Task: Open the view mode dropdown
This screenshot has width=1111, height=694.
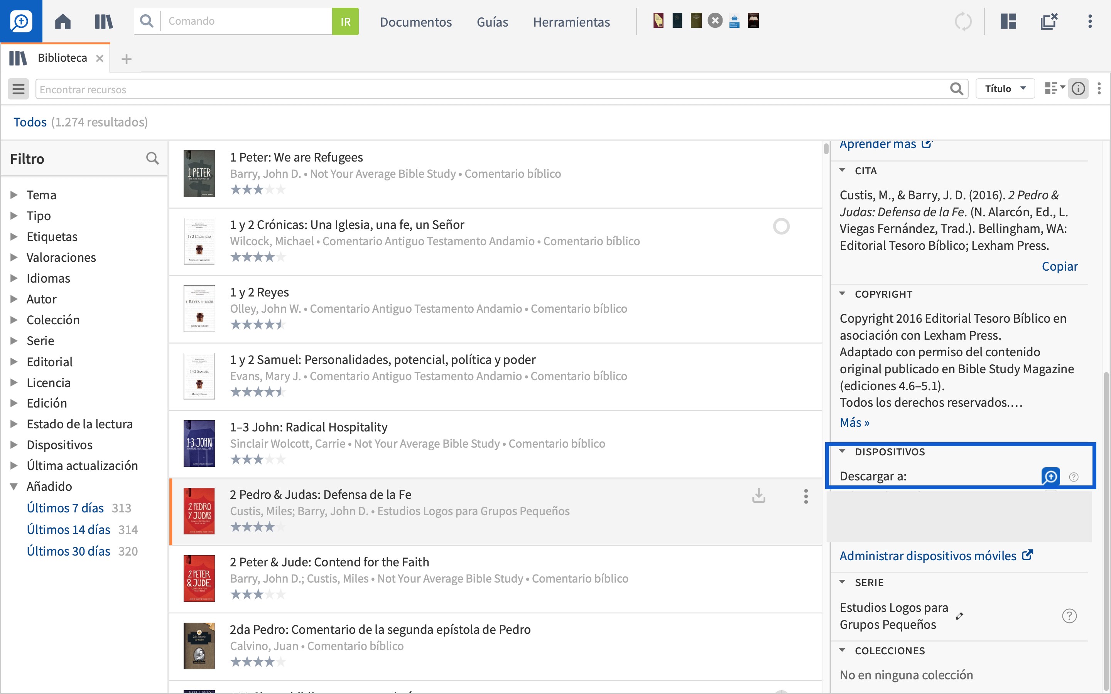Action: click(1055, 88)
